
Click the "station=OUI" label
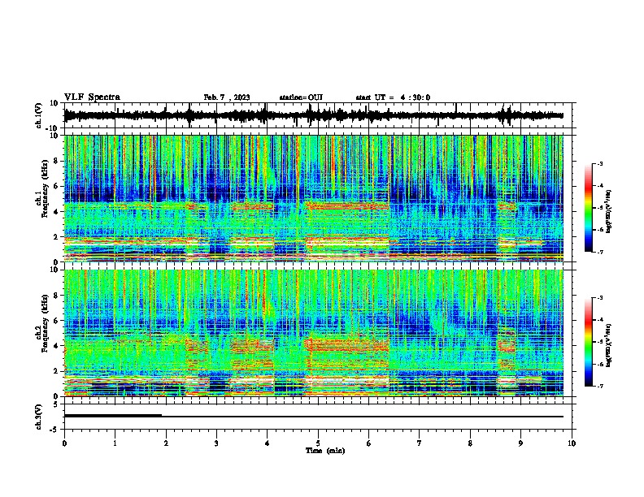[x=301, y=97]
